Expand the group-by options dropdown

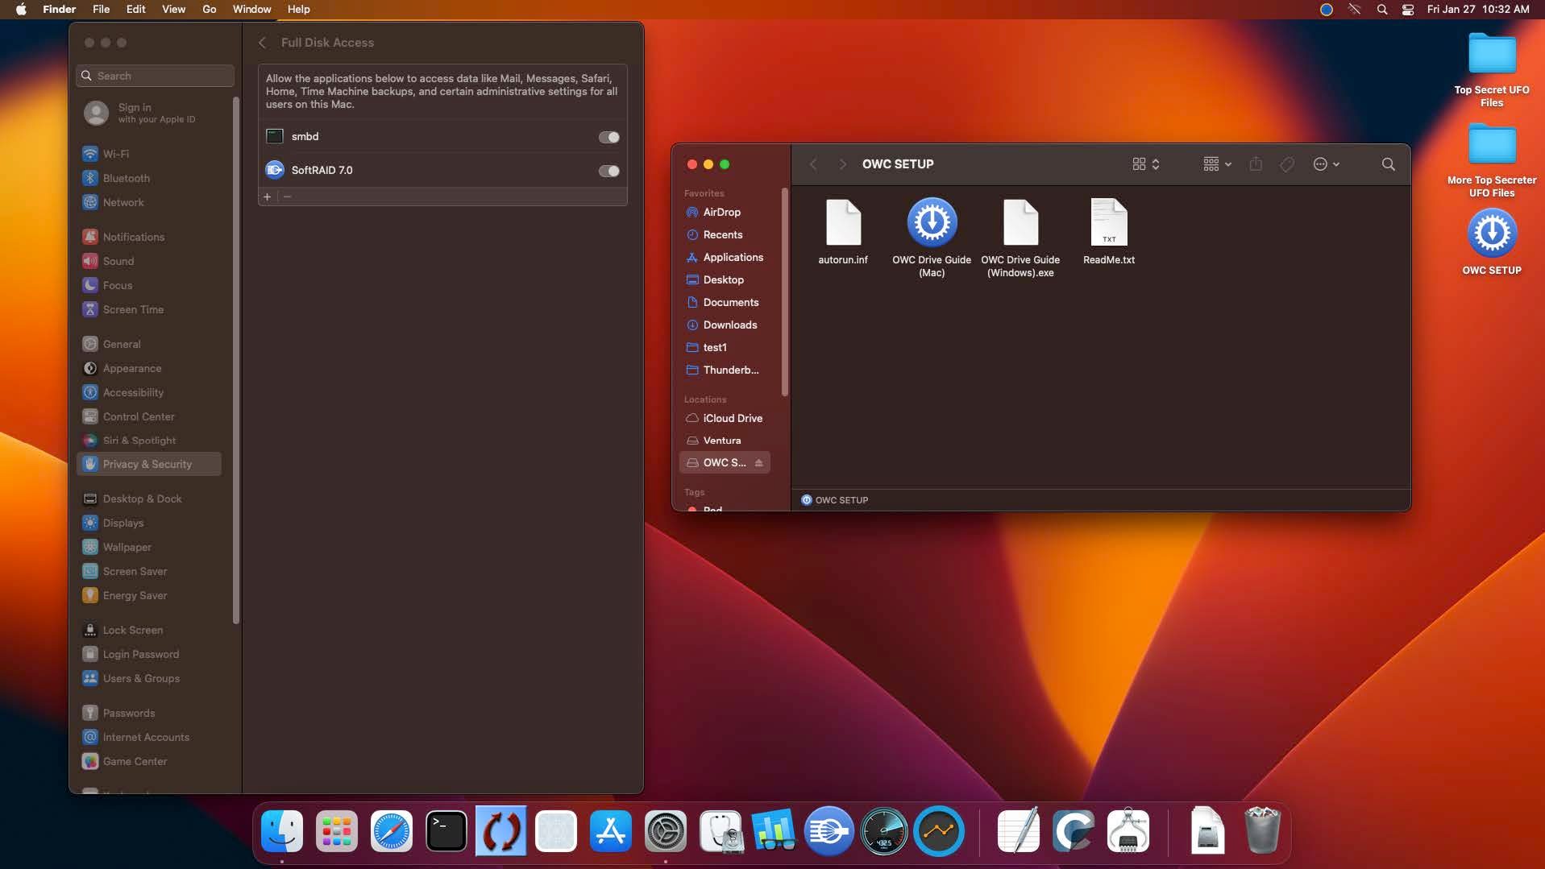[1216, 164]
